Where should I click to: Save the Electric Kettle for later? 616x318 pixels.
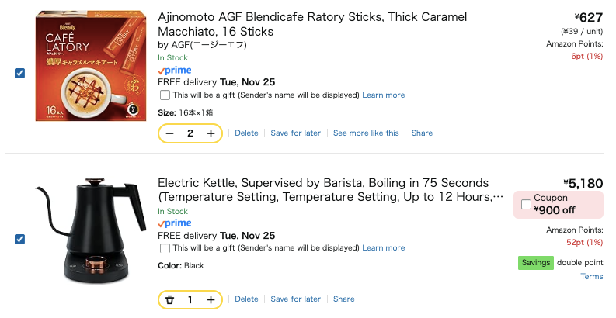295,299
